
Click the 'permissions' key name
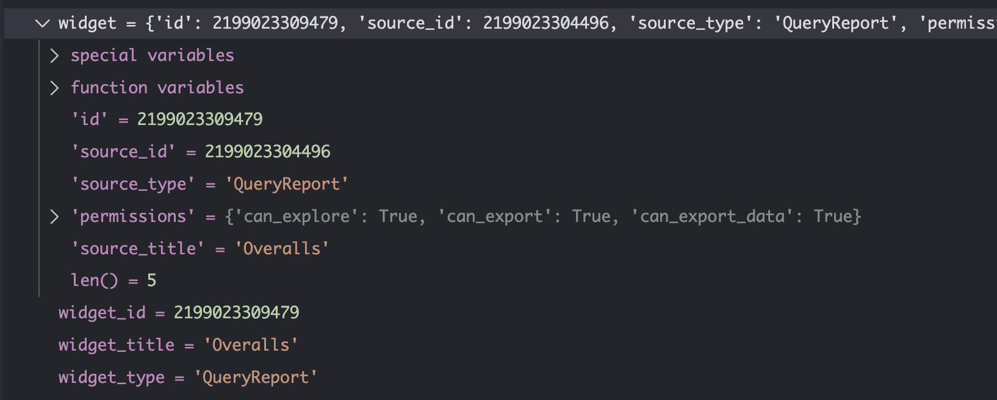point(133,216)
